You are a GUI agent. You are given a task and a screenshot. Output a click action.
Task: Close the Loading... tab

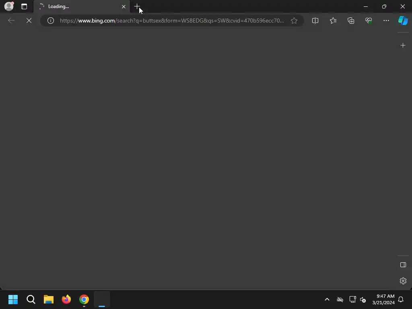tap(124, 6)
